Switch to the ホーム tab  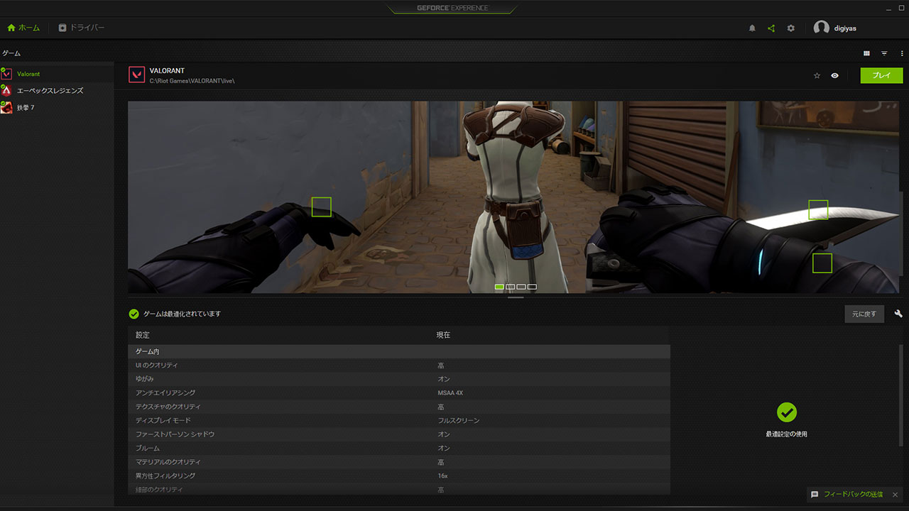24,28
